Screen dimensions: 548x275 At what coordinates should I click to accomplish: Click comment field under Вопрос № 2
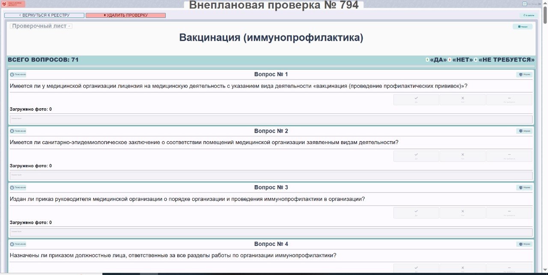pos(271,176)
